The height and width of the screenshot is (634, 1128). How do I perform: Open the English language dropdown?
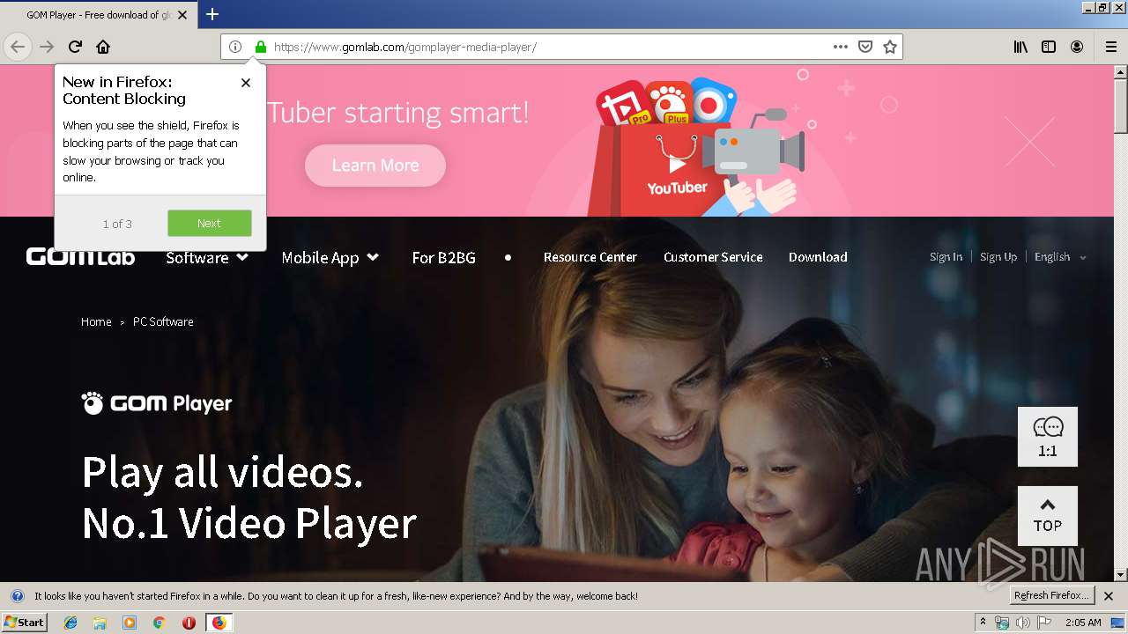[1060, 257]
